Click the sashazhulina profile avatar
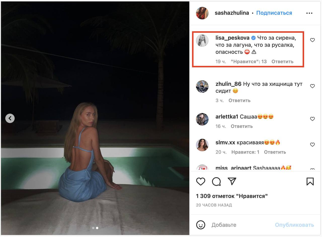This screenshot has width=322, height=237. coord(202,13)
